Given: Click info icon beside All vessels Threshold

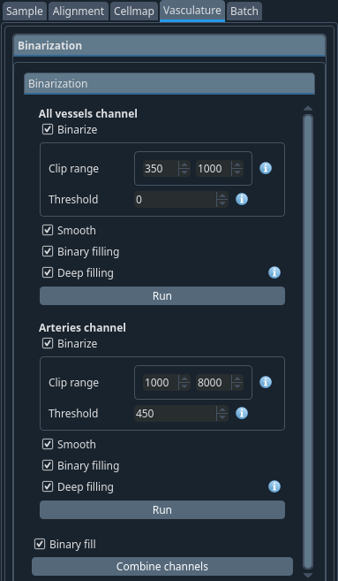Looking at the screenshot, I should pos(242,199).
